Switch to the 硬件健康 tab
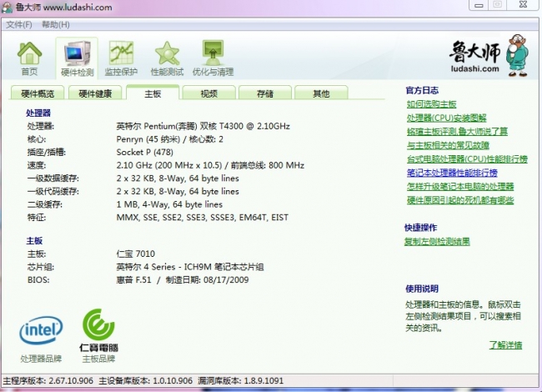The image size is (542, 392). [95, 93]
